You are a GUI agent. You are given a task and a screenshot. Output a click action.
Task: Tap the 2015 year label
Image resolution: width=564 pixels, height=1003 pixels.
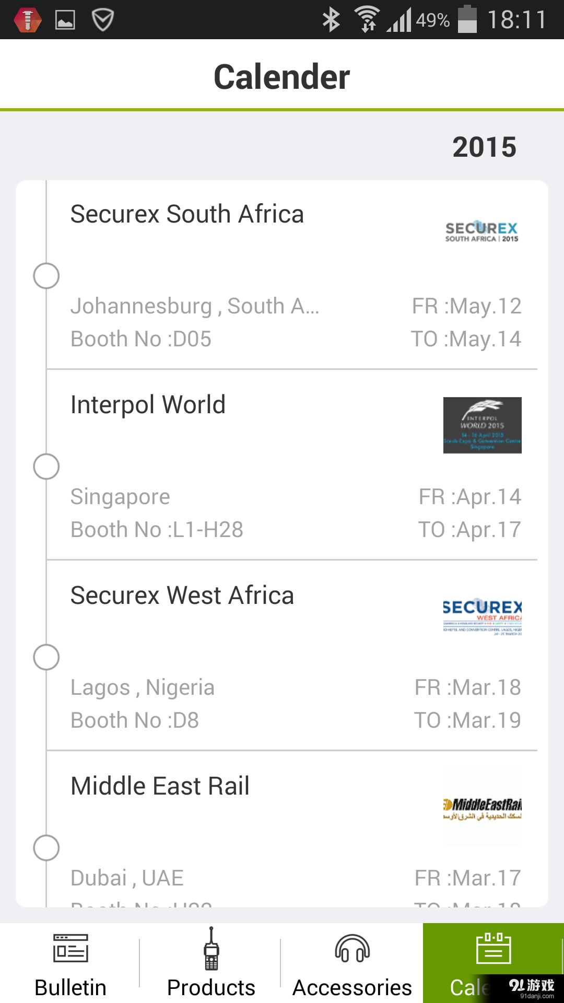pyautogui.click(x=484, y=147)
